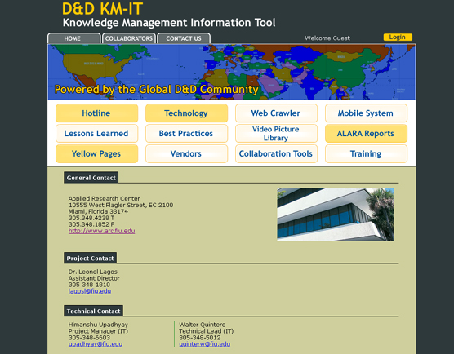Open Video Picture Library
This screenshot has height=354, width=454.
pos(276,133)
